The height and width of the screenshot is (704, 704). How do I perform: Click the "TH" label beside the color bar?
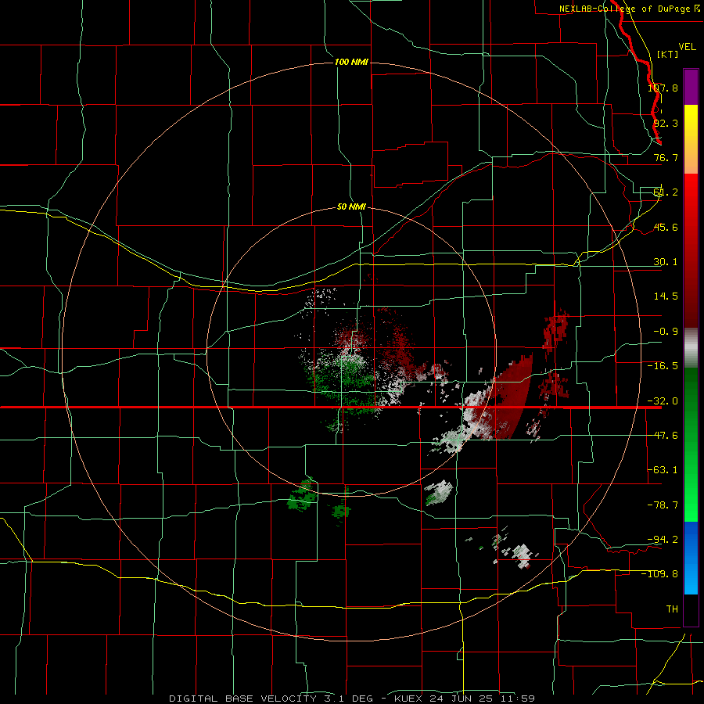[x=672, y=609]
